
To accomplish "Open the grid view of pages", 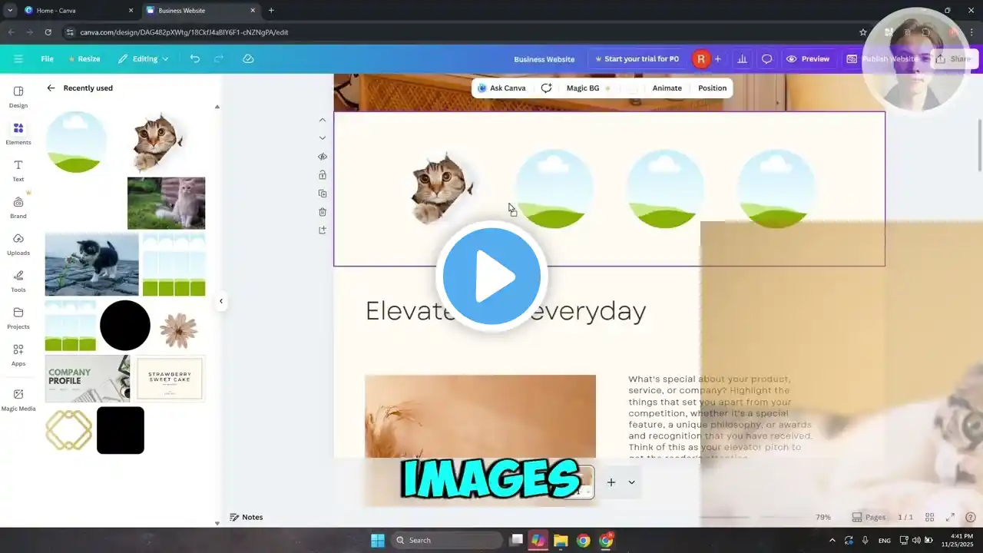I will pos(929,517).
